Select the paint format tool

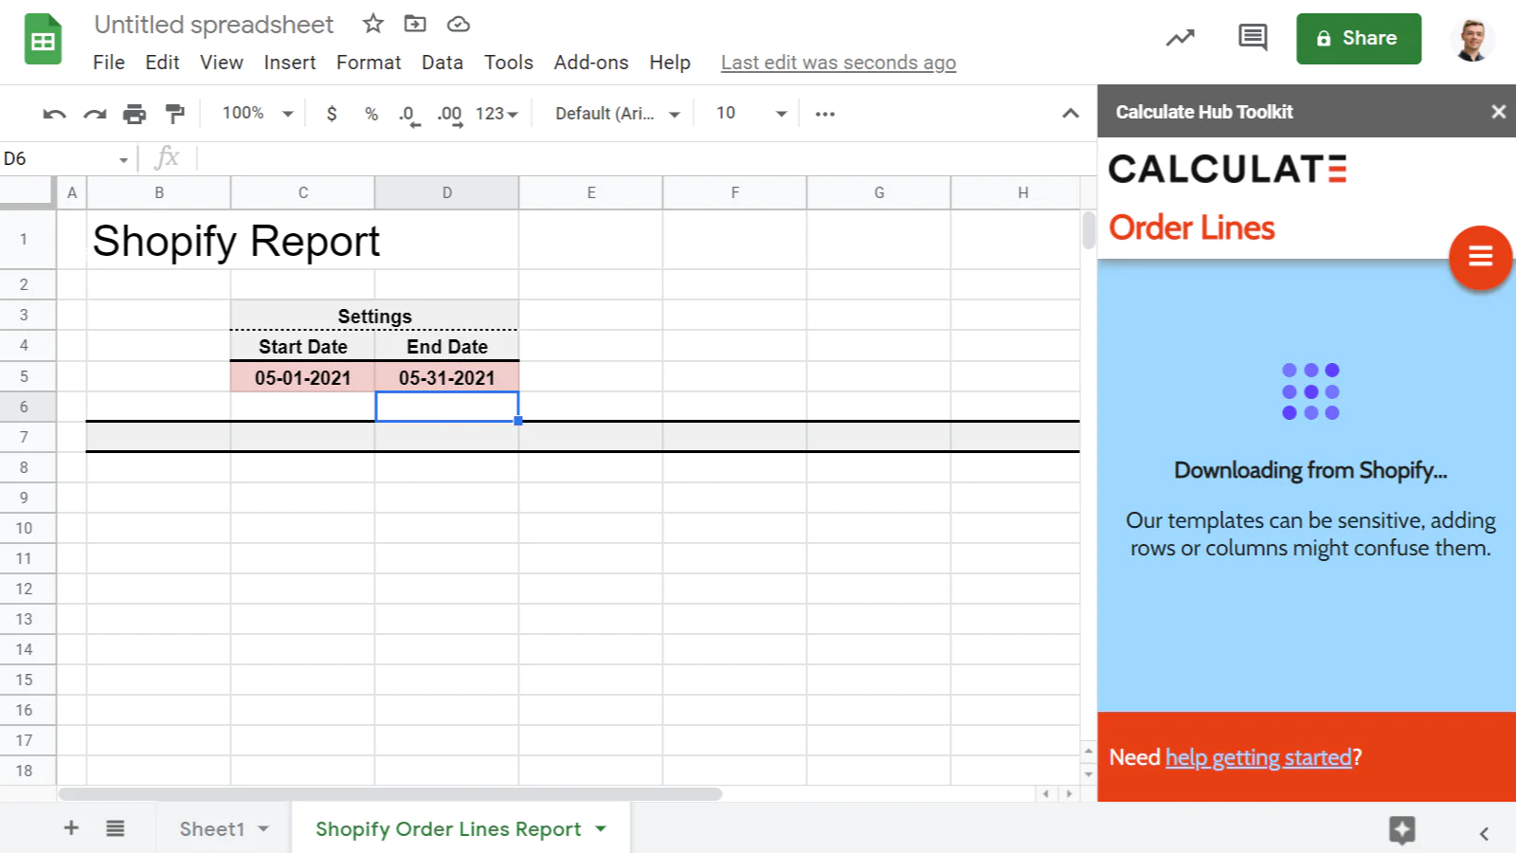[175, 114]
